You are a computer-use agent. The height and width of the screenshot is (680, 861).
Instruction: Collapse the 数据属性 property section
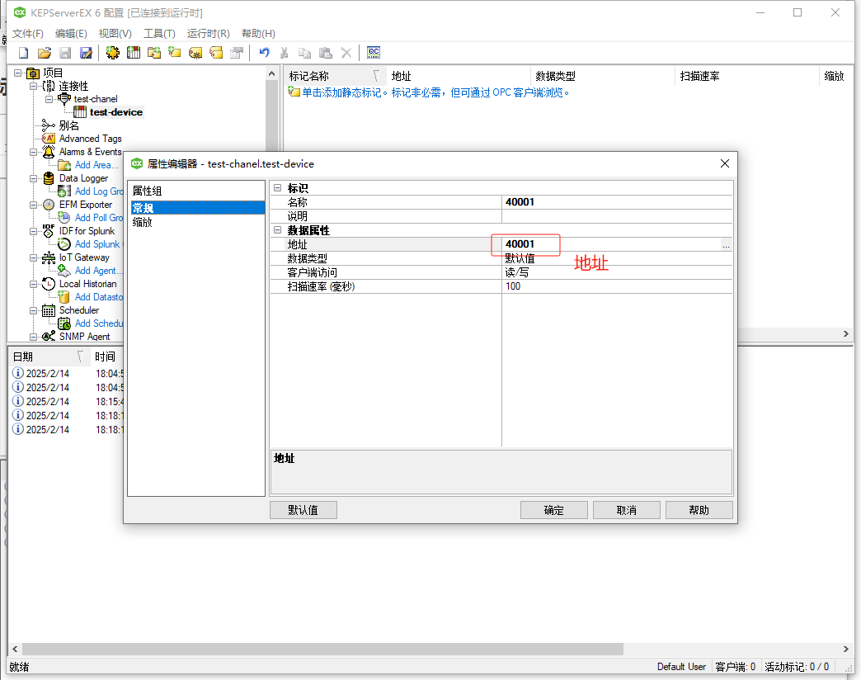point(278,230)
